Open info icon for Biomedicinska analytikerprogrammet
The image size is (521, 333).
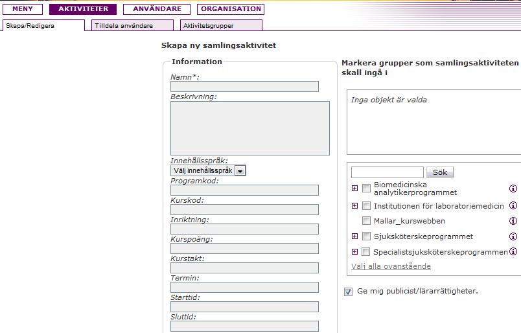coord(513,189)
